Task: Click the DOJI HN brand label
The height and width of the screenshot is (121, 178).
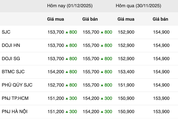Action: (11, 45)
